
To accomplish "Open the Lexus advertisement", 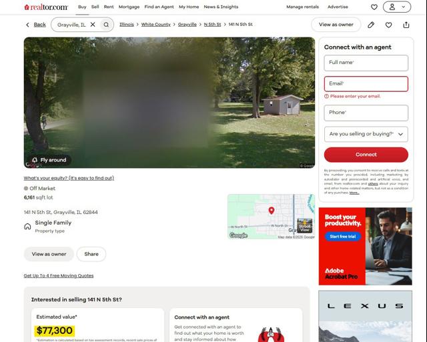I will (x=365, y=316).
